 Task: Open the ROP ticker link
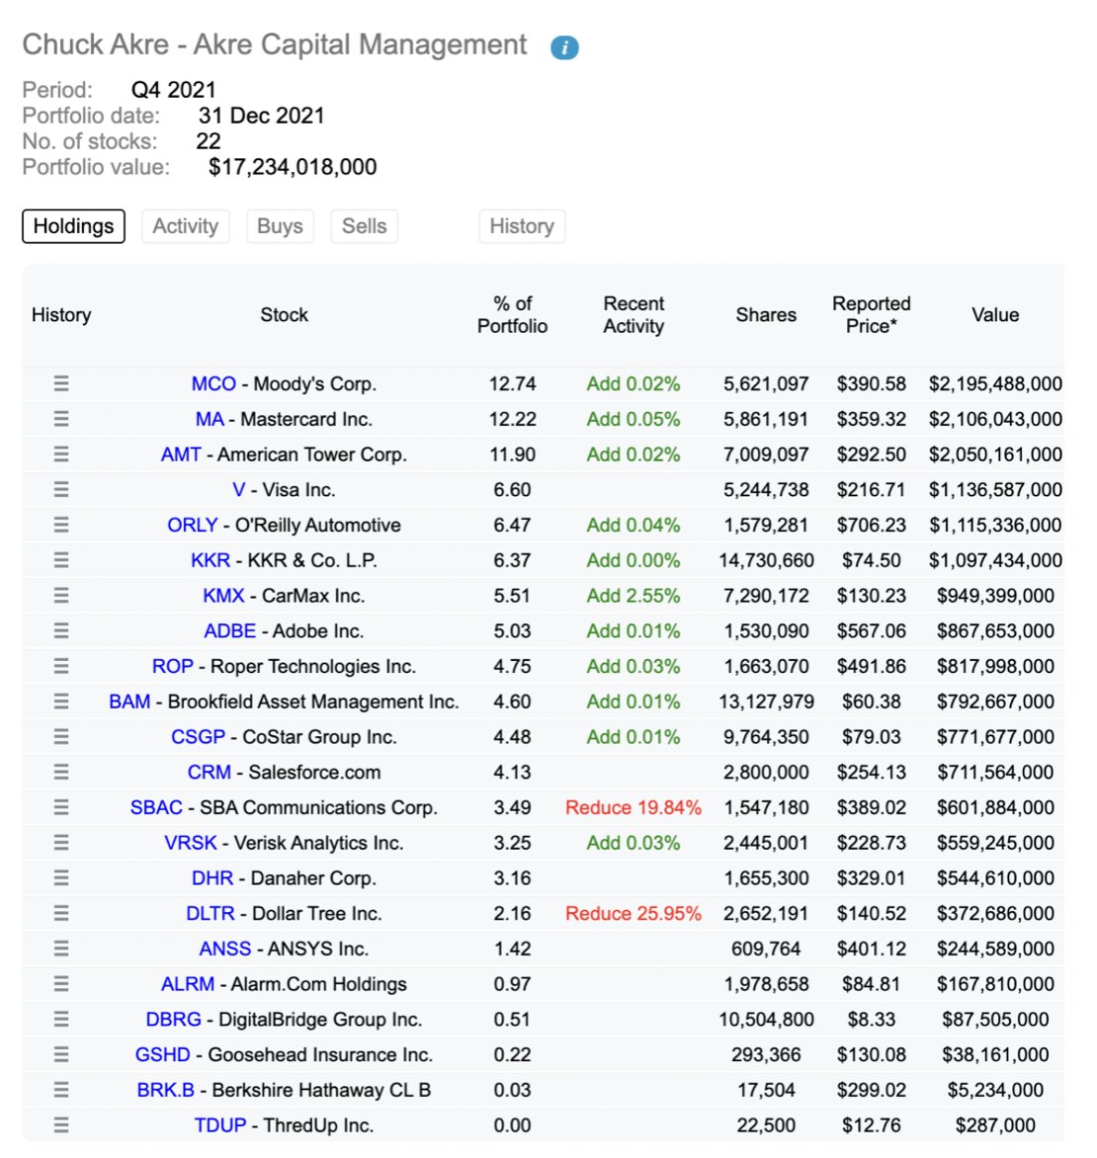172,666
